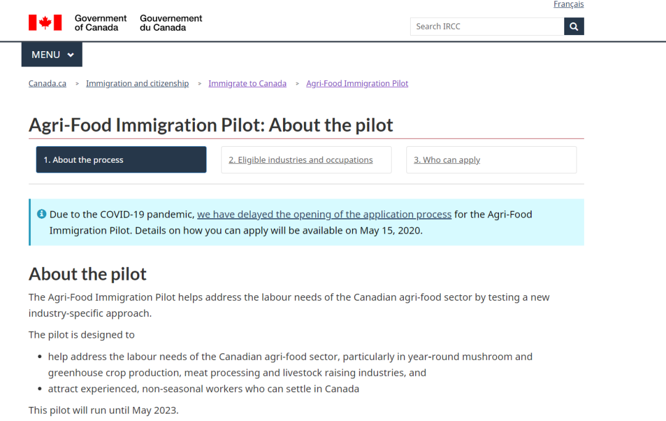The image size is (666, 421).
Task: Switch language via the Français link
Action: tap(569, 4)
